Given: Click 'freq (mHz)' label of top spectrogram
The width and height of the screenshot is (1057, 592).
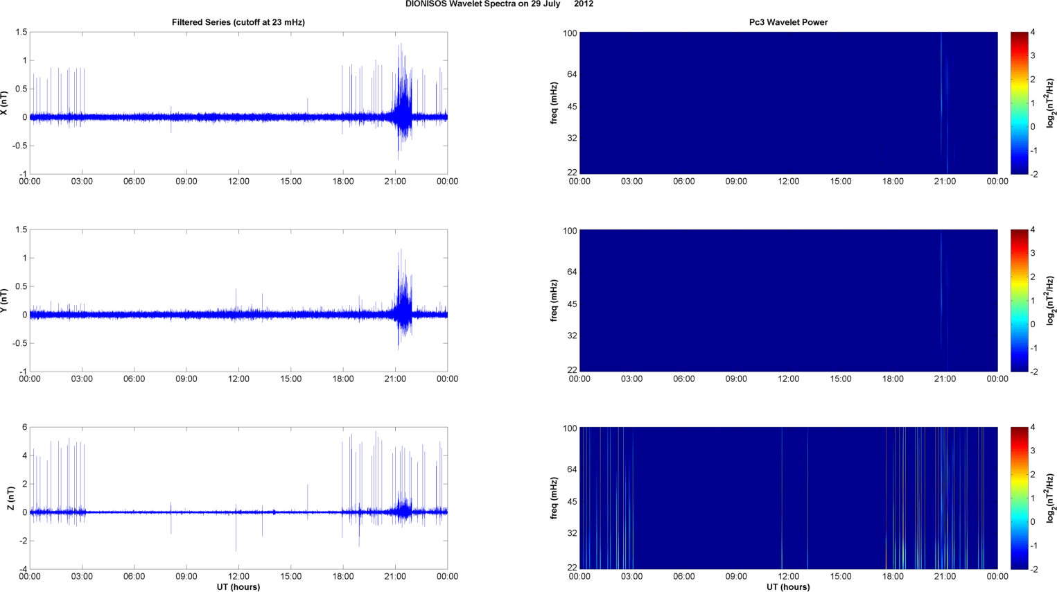Looking at the screenshot, I should pyautogui.click(x=554, y=103).
